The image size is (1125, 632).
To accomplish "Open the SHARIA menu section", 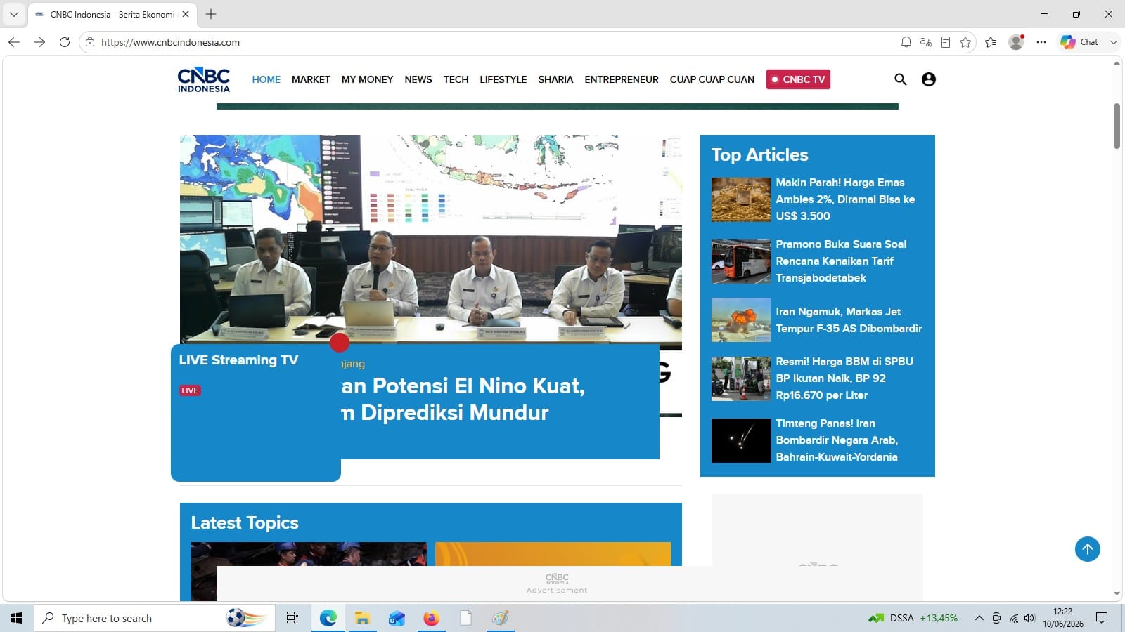I will click(555, 79).
